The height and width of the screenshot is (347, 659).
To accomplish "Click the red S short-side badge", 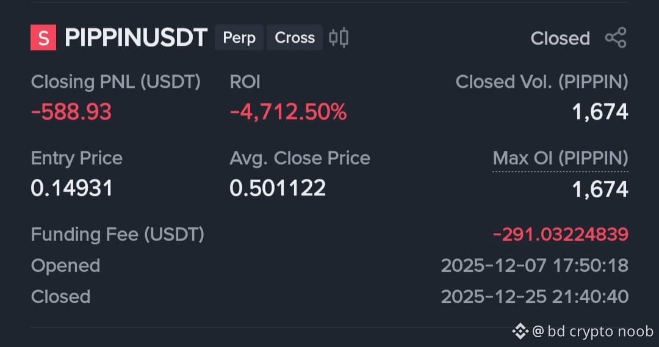I will [x=43, y=37].
